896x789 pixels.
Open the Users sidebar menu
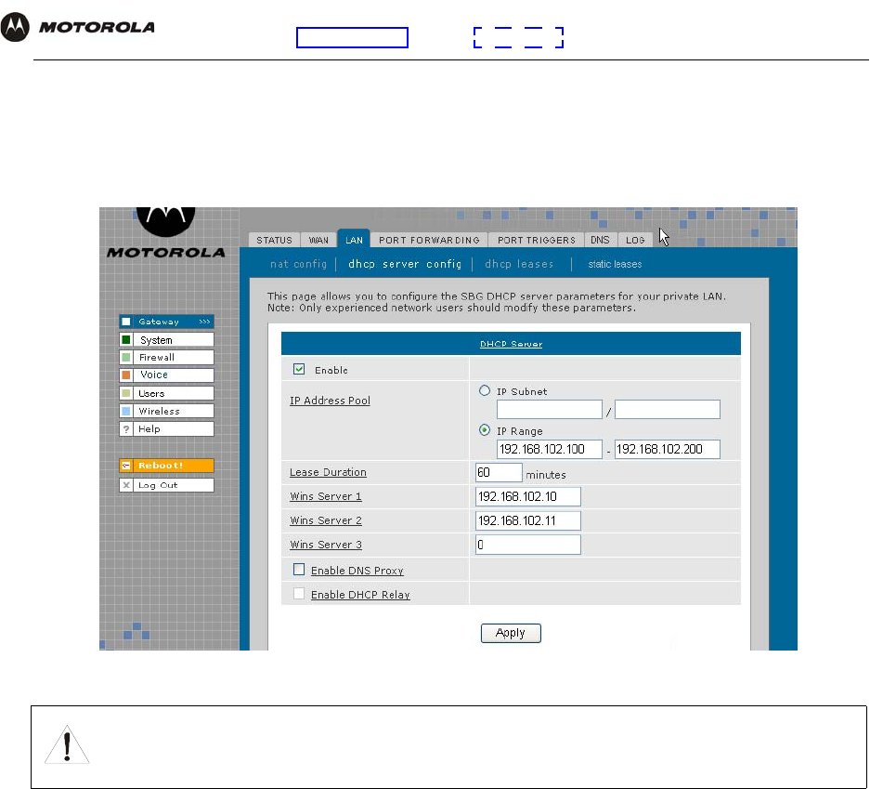(x=166, y=393)
